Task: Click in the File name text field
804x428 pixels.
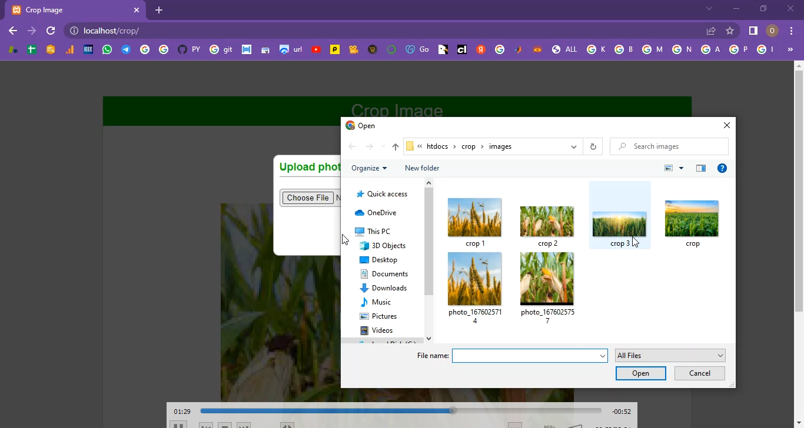Action: click(x=524, y=356)
